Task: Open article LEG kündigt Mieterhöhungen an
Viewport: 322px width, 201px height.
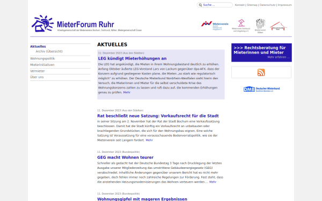Action: 132,58
